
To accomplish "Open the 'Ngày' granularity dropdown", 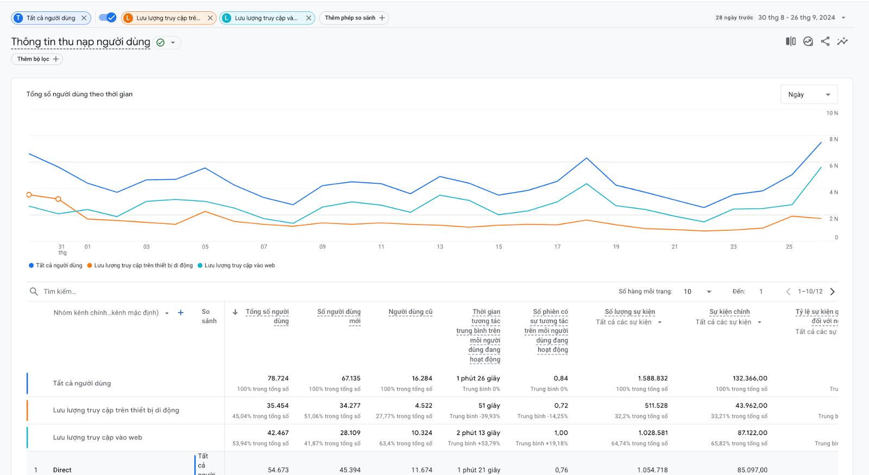I will (809, 94).
